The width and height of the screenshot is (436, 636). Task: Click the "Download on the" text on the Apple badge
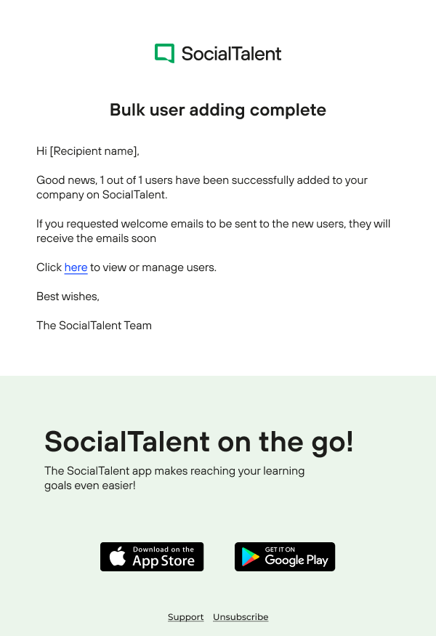(x=163, y=550)
